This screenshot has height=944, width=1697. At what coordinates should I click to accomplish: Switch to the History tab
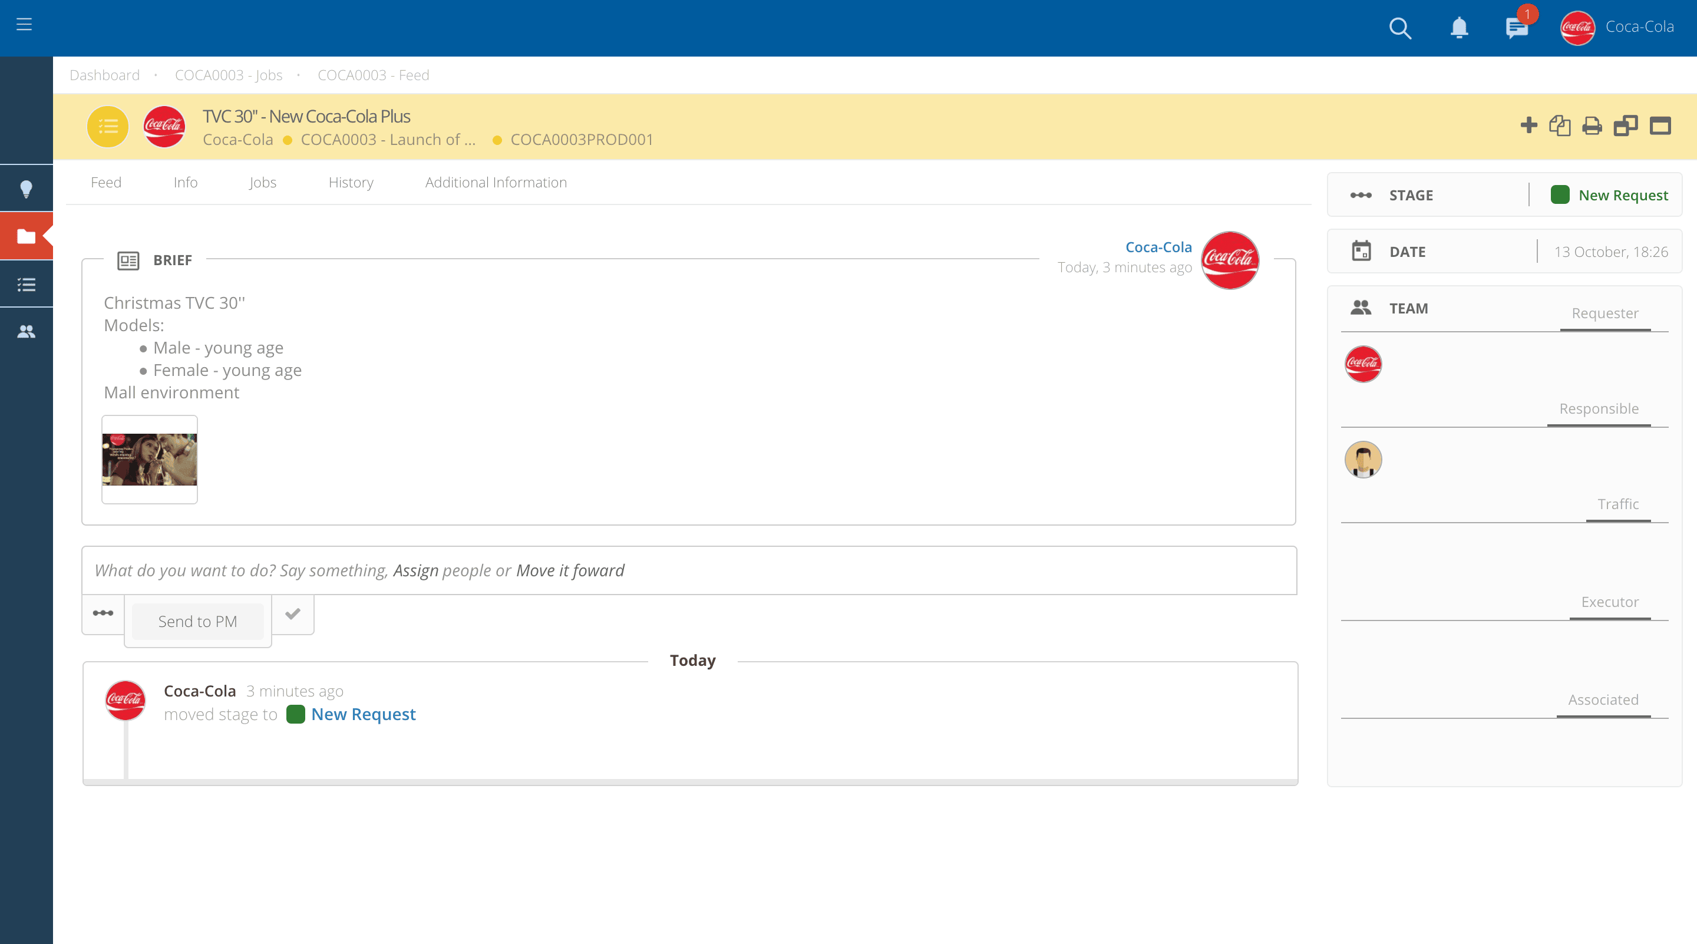click(351, 183)
